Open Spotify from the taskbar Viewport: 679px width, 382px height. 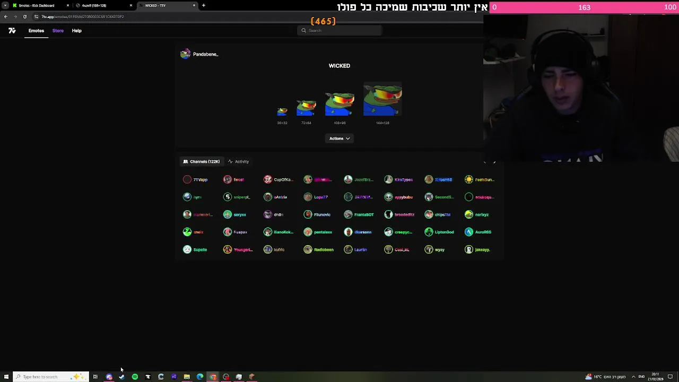coord(135,377)
